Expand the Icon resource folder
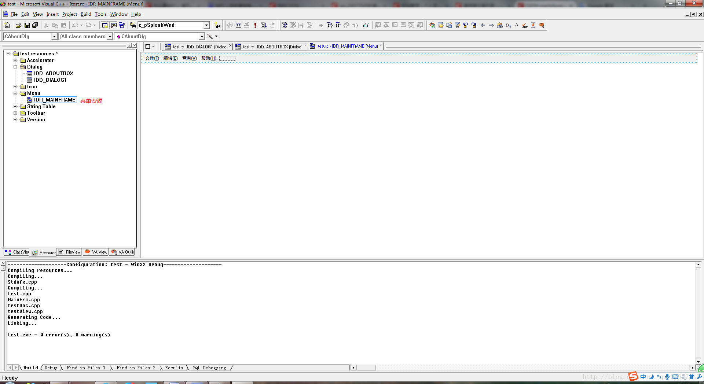 pyautogui.click(x=15, y=86)
